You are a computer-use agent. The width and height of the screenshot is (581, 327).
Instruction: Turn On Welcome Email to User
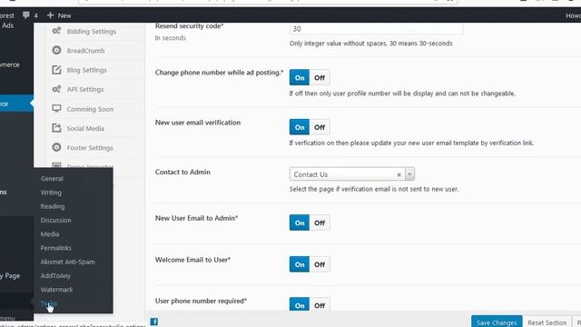coord(300,264)
